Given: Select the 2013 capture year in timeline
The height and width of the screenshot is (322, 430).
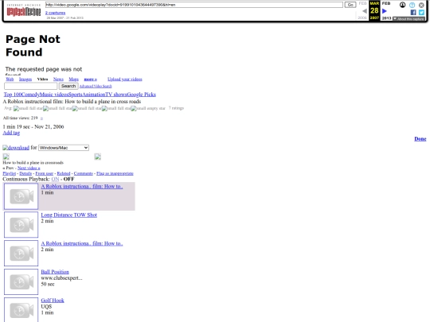Looking at the screenshot, I should pyautogui.click(x=386, y=18).
